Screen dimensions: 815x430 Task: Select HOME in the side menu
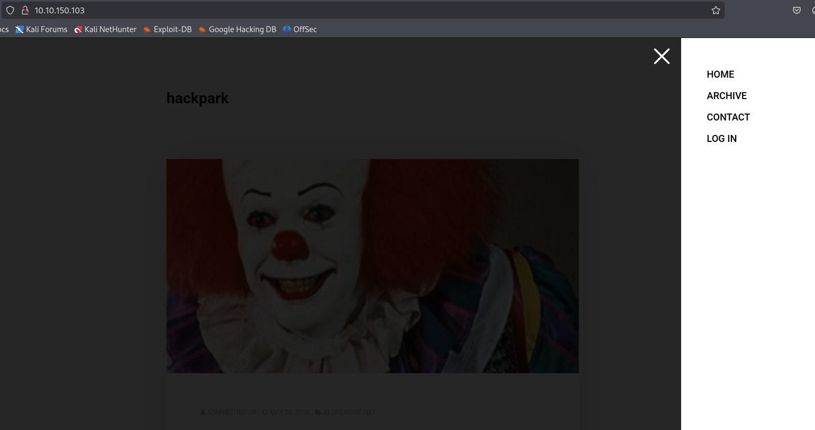[x=720, y=74]
